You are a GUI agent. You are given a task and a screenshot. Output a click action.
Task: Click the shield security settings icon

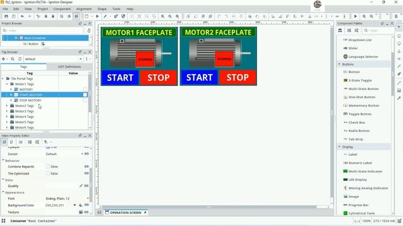(x=123, y=16)
